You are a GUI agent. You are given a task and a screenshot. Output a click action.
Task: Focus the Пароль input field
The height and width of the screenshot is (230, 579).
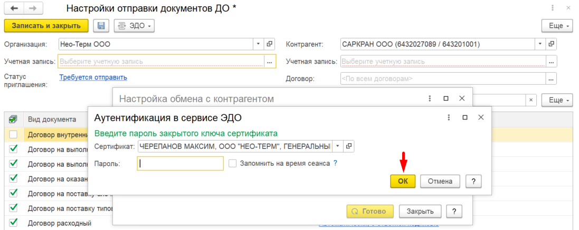point(180,163)
